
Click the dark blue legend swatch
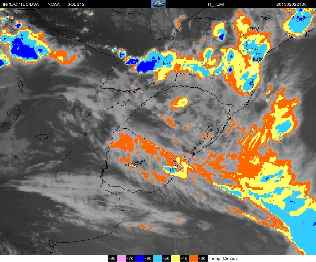point(140,258)
